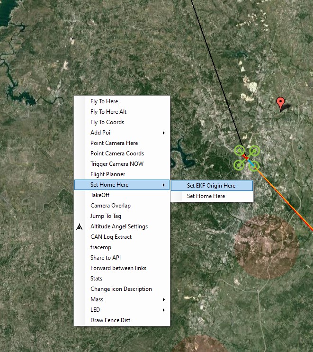Select Fly To Here
This screenshot has width=313, height=352.
click(x=104, y=101)
